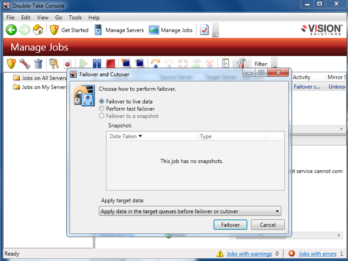Open the Tools menu
The height and width of the screenshot is (261, 348).
pos(75,17)
